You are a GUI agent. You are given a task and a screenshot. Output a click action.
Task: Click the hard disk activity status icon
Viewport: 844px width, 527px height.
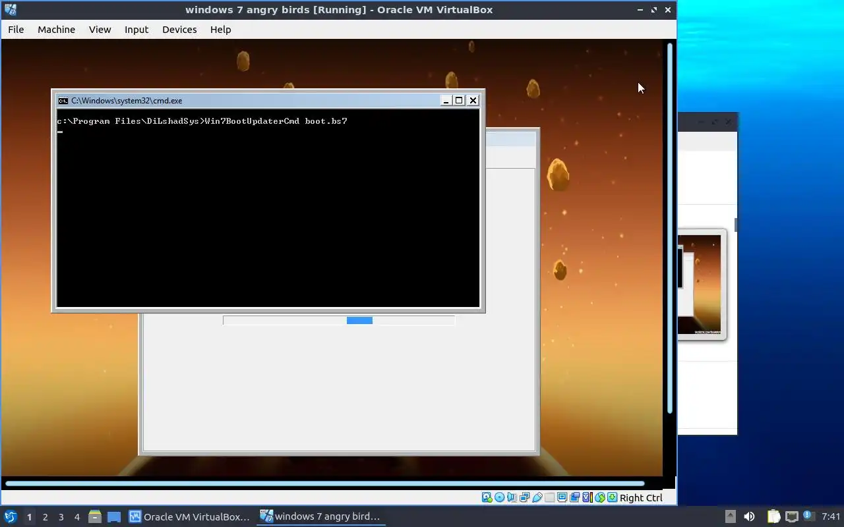[x=487, y=497]
